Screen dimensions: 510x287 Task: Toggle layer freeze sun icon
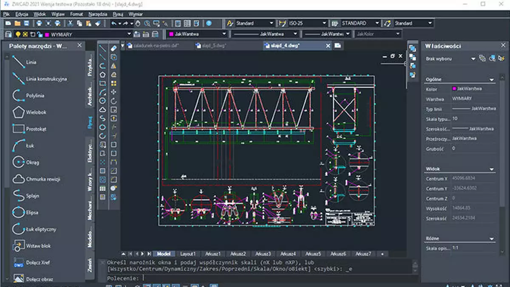[x=25, y=34]
